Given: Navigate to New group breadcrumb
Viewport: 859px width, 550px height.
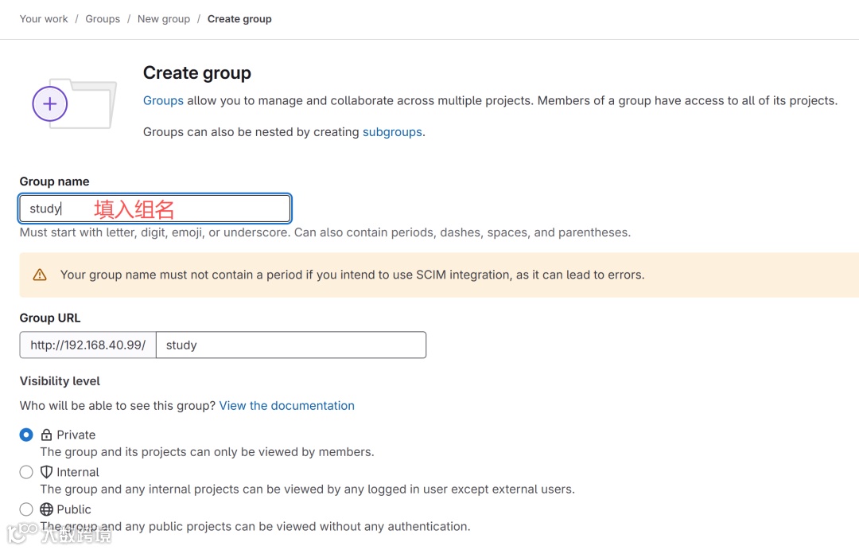Looking at the screenshot, I should tap(164, 19).
